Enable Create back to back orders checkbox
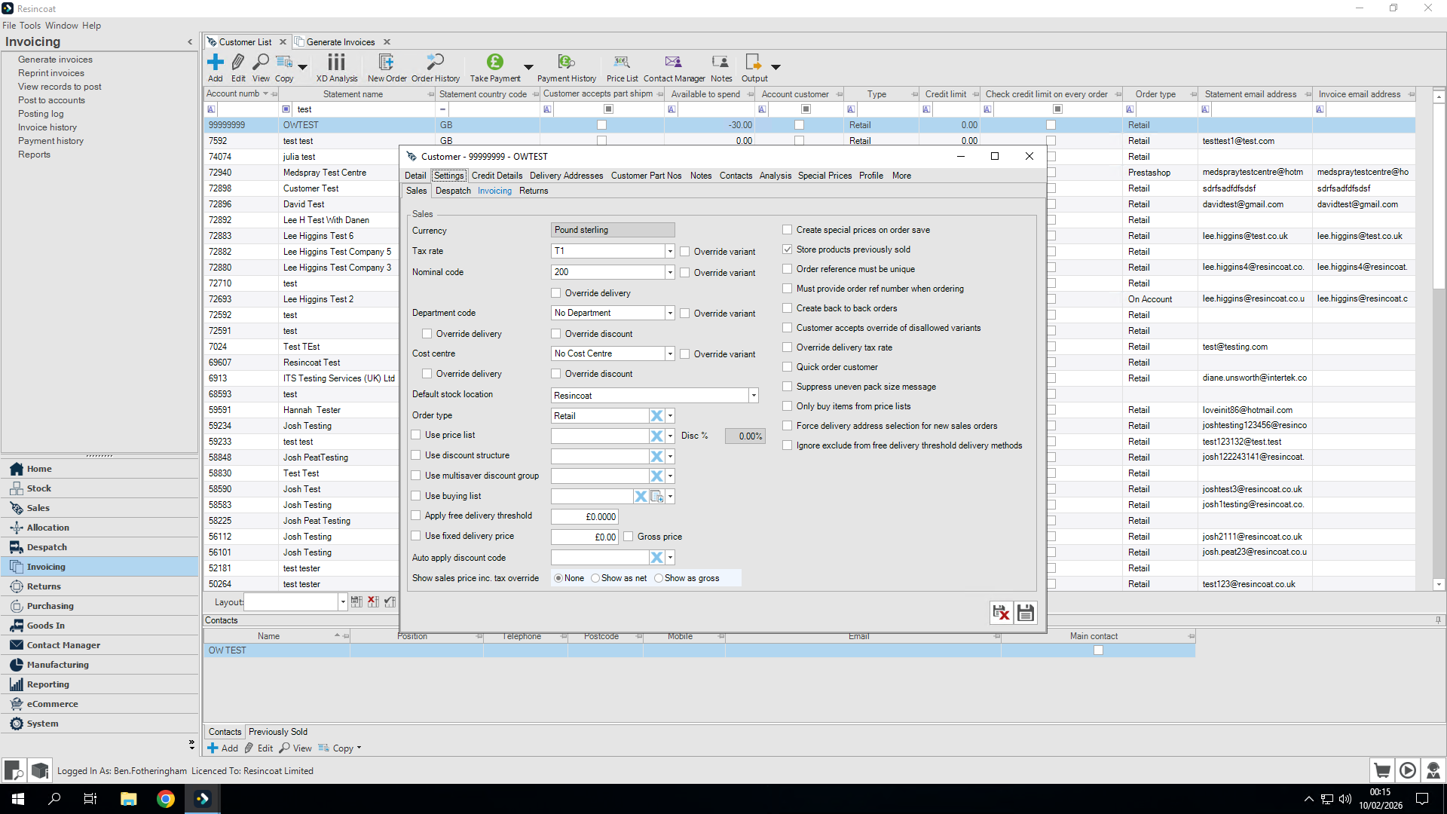Viewport: 1447px width, 814px height. [788, 308]
